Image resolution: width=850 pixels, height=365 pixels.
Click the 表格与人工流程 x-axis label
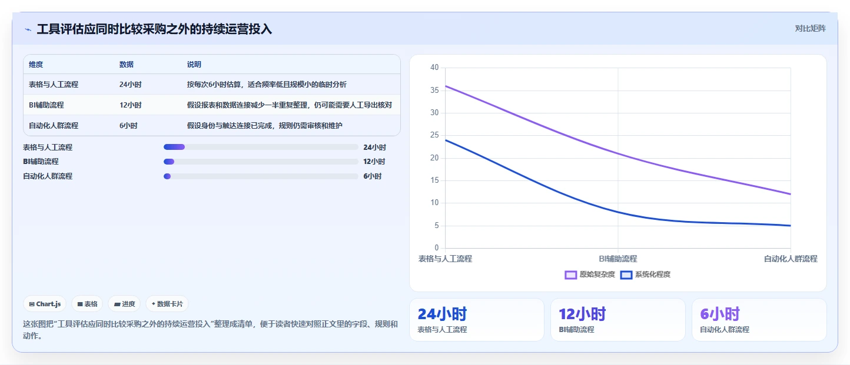pyautogui.click(x=445, y=259)
